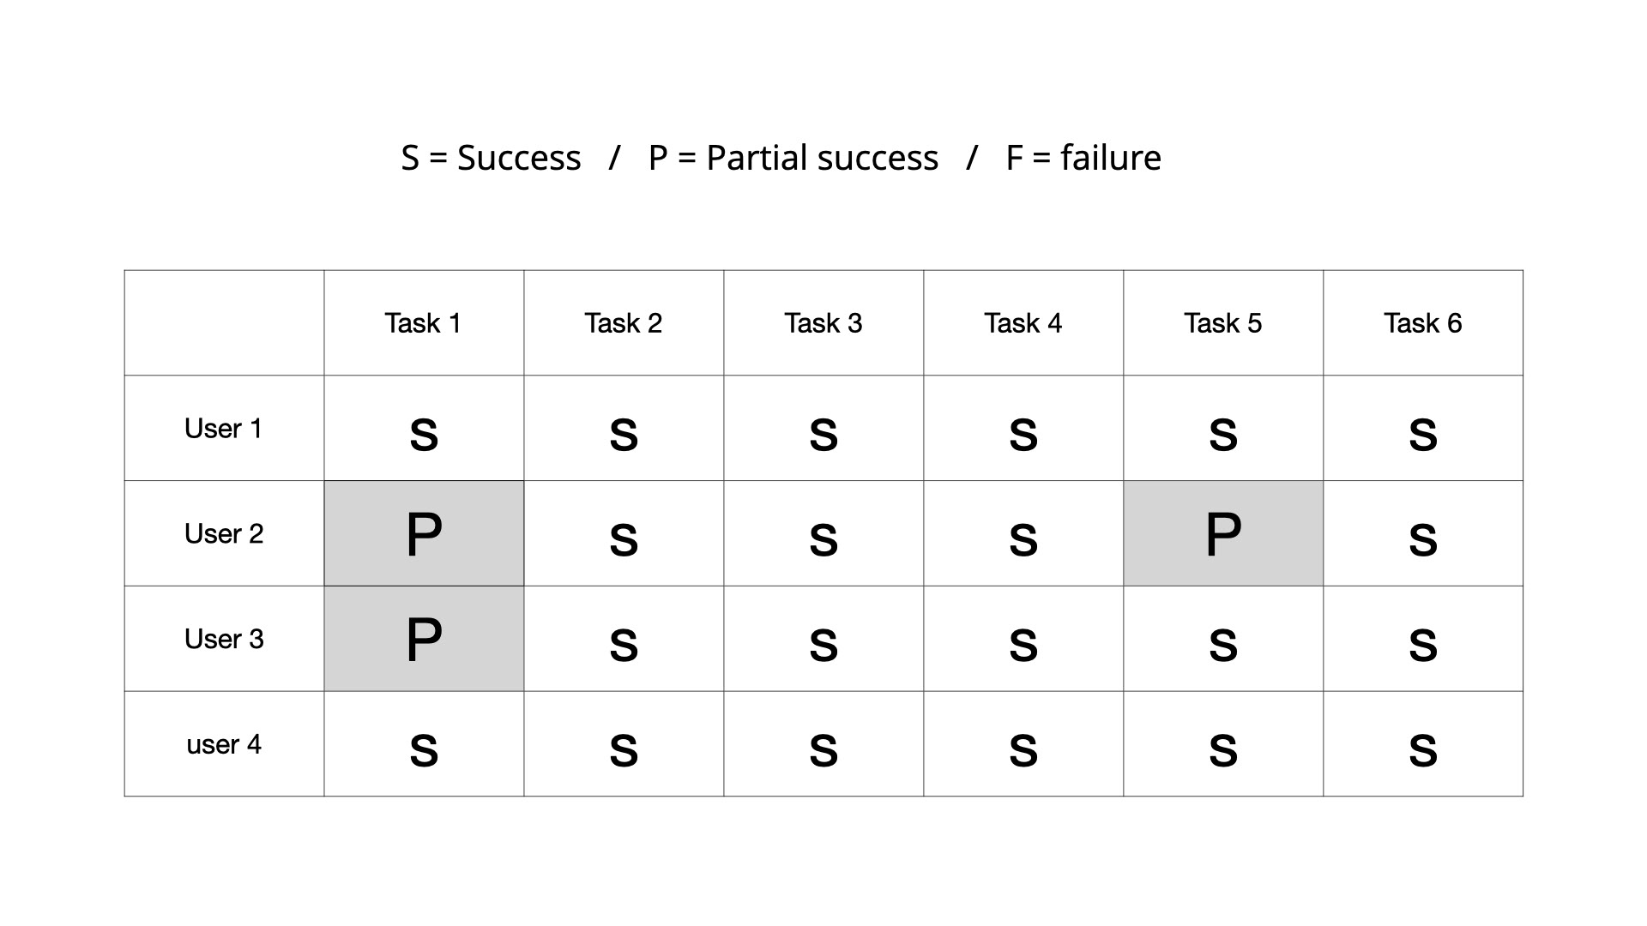Viewport: 1647px width, 926px height.
Task: Select User 4 Task 6 success cell
Action: pos(1423,744)
